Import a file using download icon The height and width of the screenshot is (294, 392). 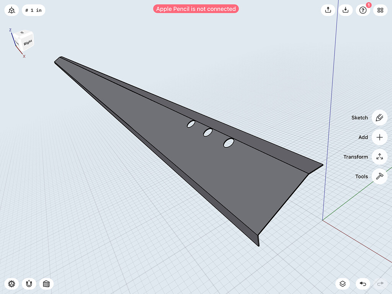click(346, 10)
